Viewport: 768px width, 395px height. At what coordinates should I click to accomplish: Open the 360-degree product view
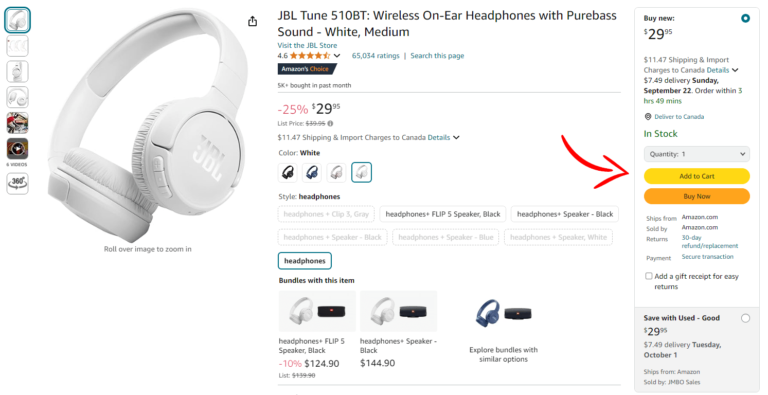(17, 184)
